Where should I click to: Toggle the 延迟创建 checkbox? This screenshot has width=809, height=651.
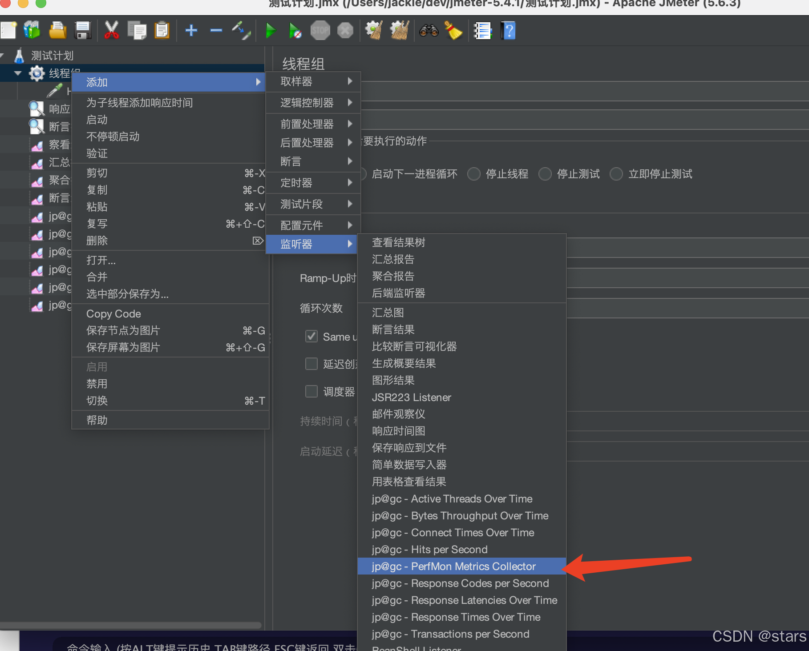pos(311,364)
